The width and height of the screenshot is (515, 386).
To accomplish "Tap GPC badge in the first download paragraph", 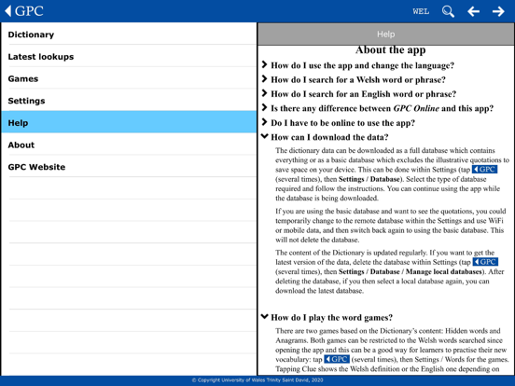I will tap(484, 170).
